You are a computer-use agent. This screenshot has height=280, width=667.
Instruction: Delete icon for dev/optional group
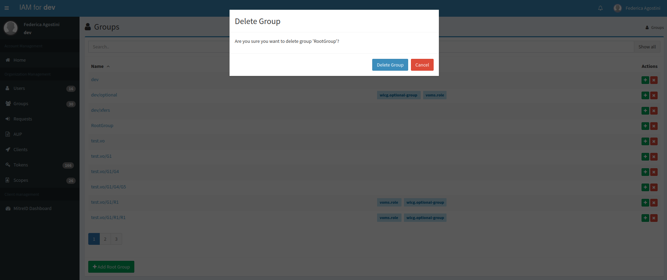pos(654,95)
